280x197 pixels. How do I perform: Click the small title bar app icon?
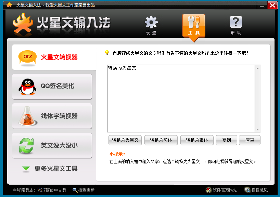(9, 5)
